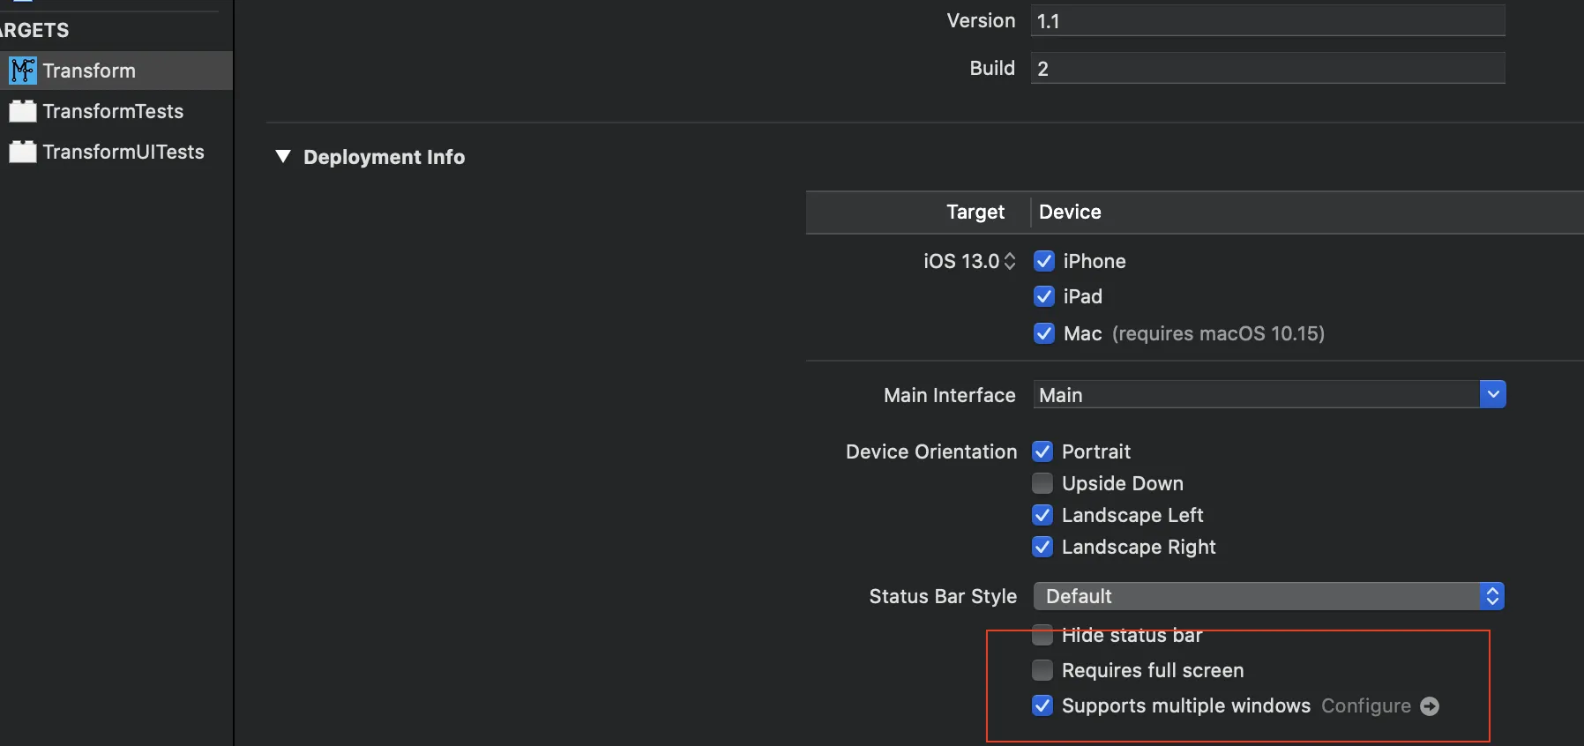This screenshot has width=1584, height=746.
Task: Toggle Landscape Left orientation
Action: click(1042, 515)
